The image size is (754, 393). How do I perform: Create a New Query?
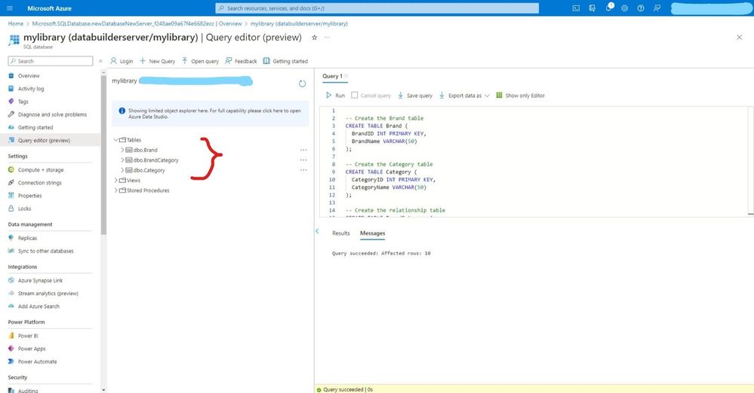coord(157,61)
